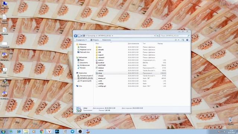Select the bootfont file icon
238x134 pixels.
click(x=97, y=63)
